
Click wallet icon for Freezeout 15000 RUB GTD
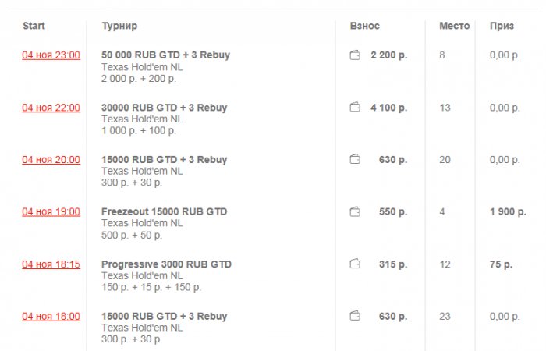point(356,211)
